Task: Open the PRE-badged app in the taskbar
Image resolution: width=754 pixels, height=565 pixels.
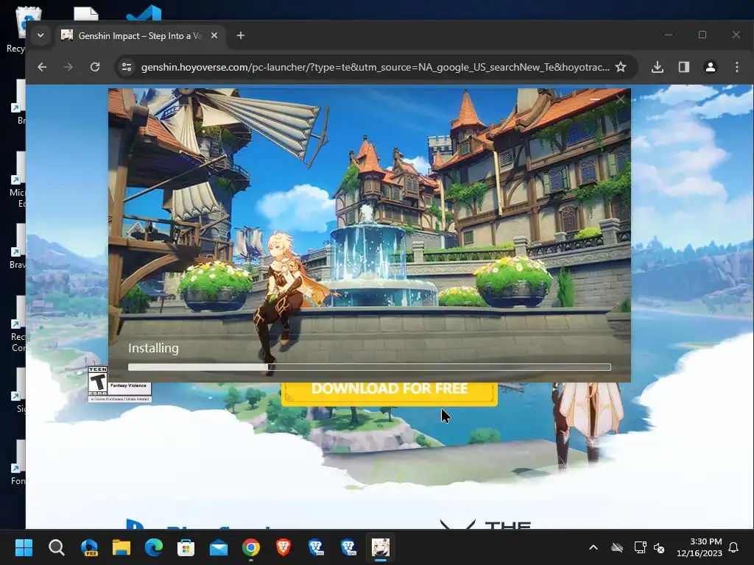Action: [x=89, y=547]
